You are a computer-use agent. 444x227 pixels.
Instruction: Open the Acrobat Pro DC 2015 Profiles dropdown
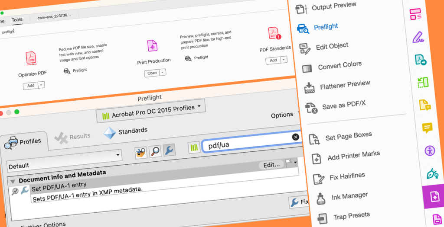152,111
